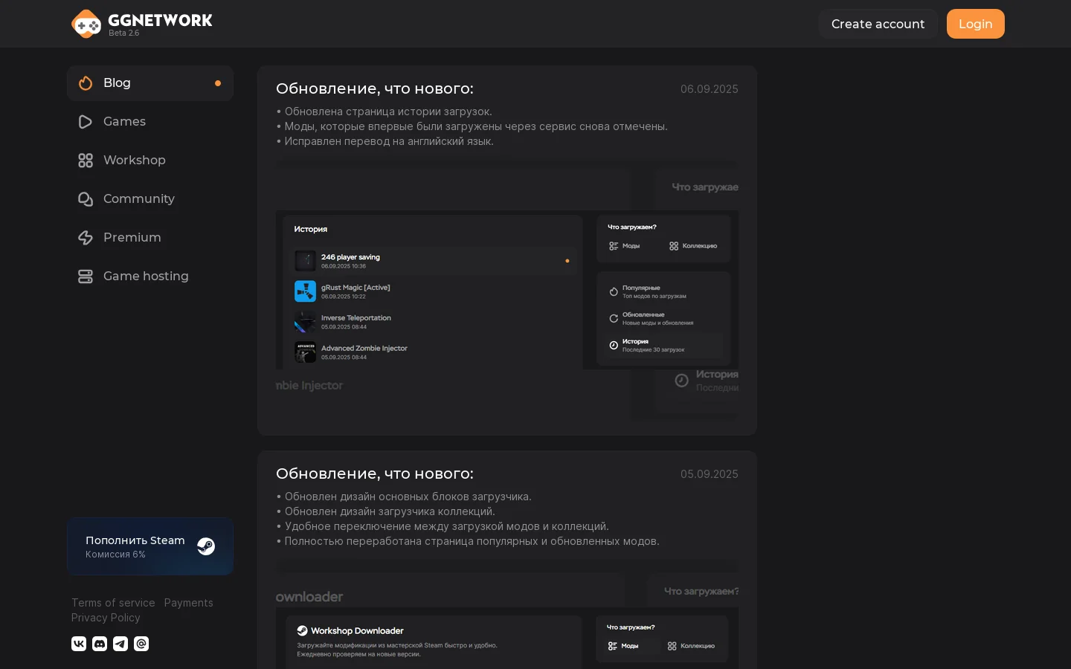The width and height of the screenshot is (1071, 669).
Task: Open the Premium page
Action: point(150,238)
